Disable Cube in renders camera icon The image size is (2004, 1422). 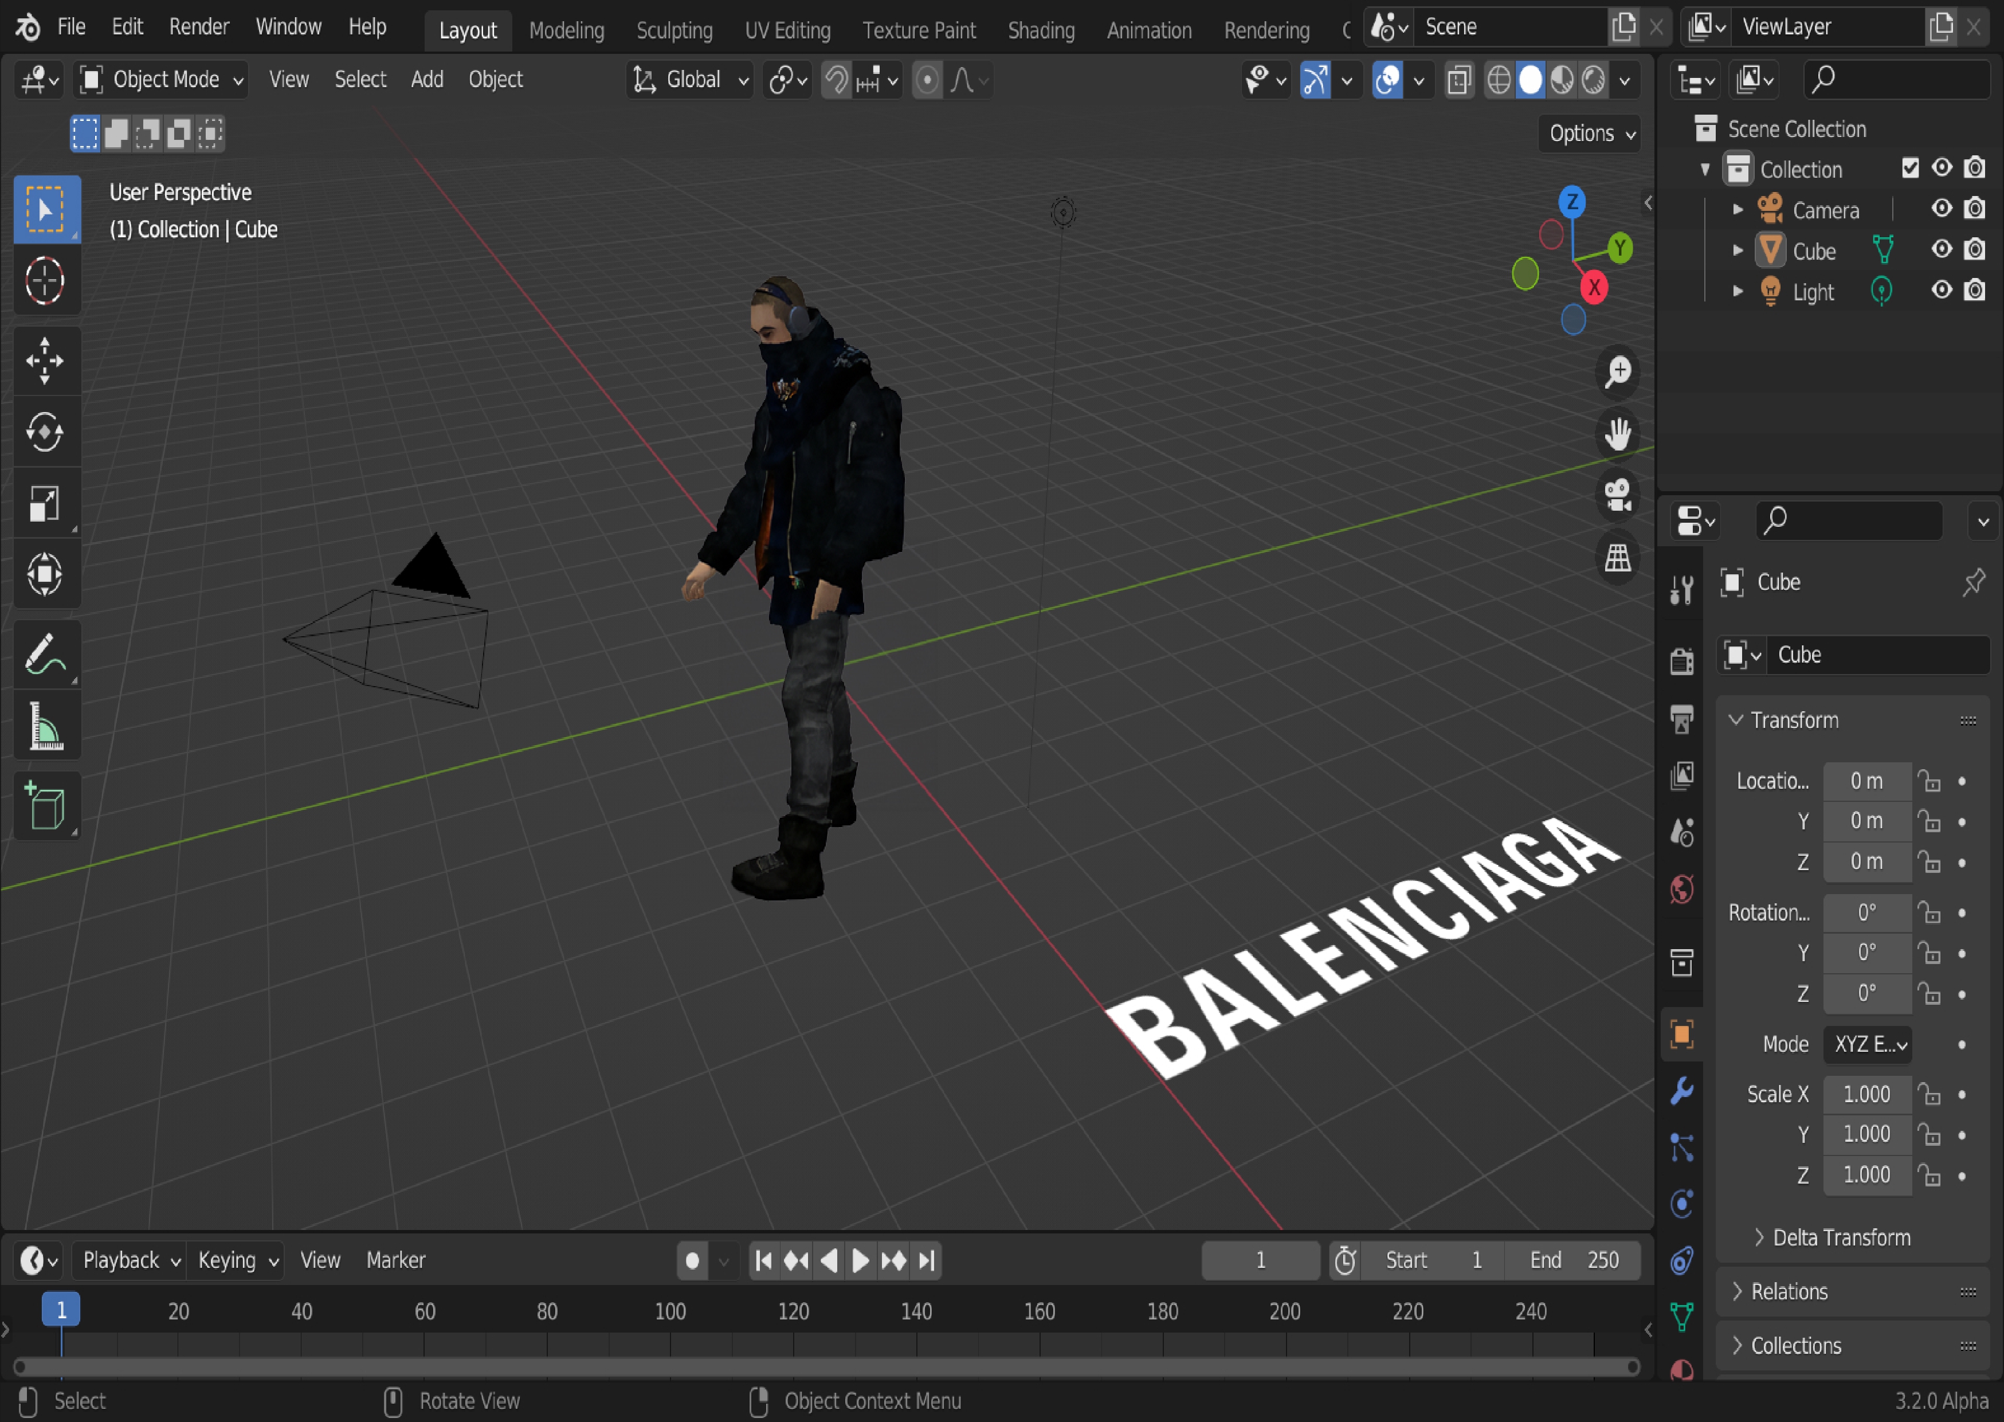point(1974,249)
